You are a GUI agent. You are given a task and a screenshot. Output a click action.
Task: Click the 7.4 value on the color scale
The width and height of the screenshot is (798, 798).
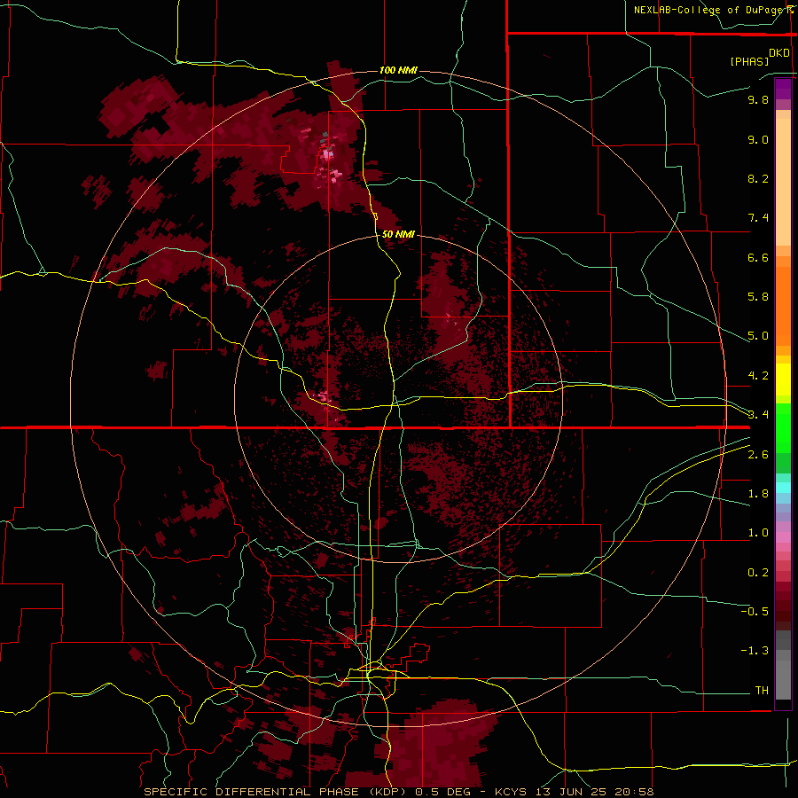point(758,218)
